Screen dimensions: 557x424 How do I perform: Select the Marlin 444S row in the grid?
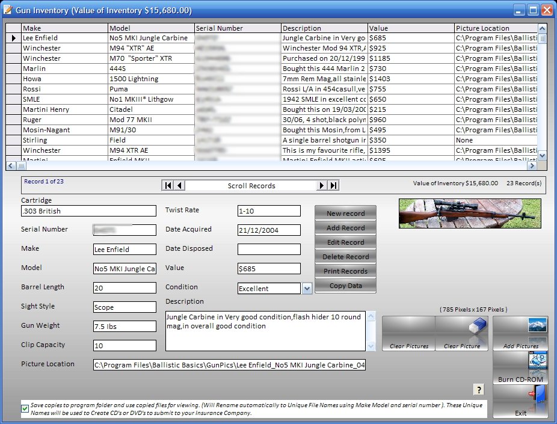(x=65, y=69)
